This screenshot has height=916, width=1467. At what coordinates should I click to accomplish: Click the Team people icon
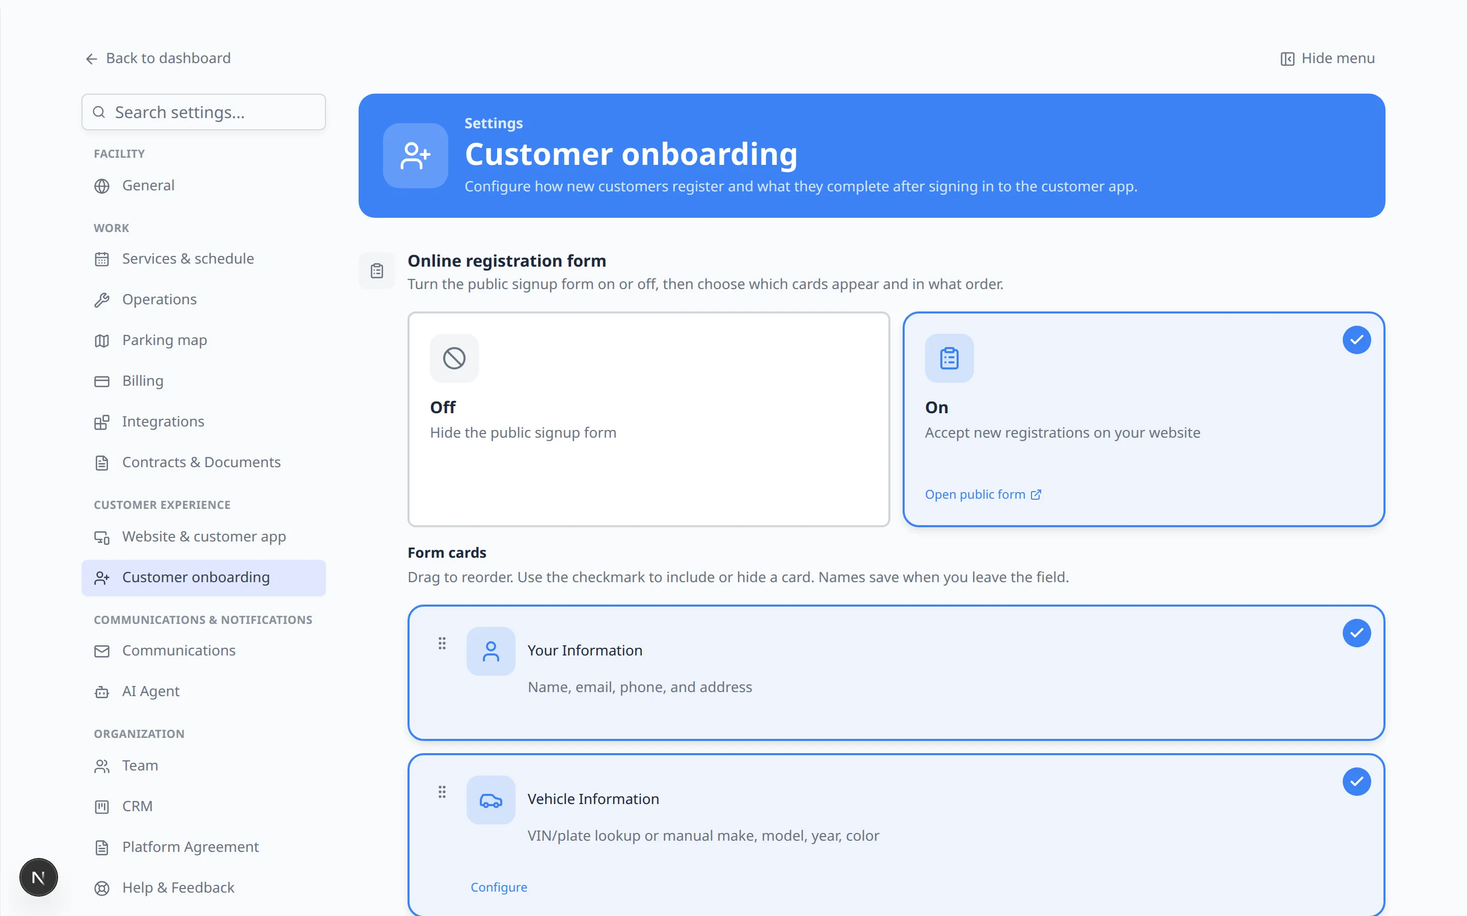pos(102,766)
